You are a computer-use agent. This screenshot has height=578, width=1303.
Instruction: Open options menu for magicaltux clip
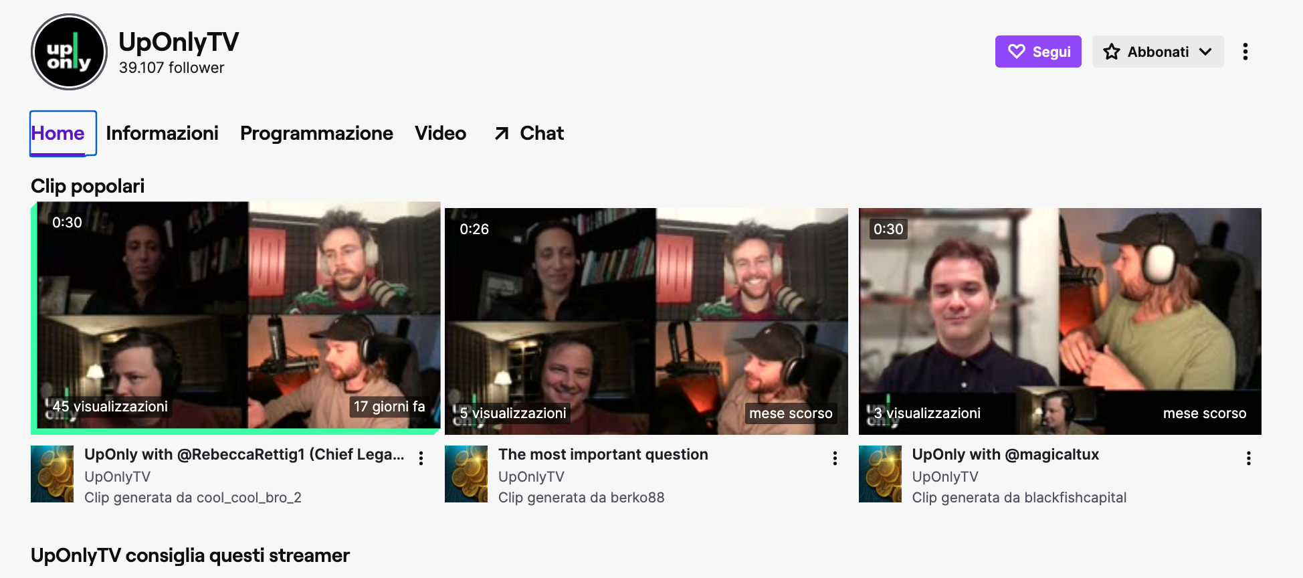pos(1248,458)
